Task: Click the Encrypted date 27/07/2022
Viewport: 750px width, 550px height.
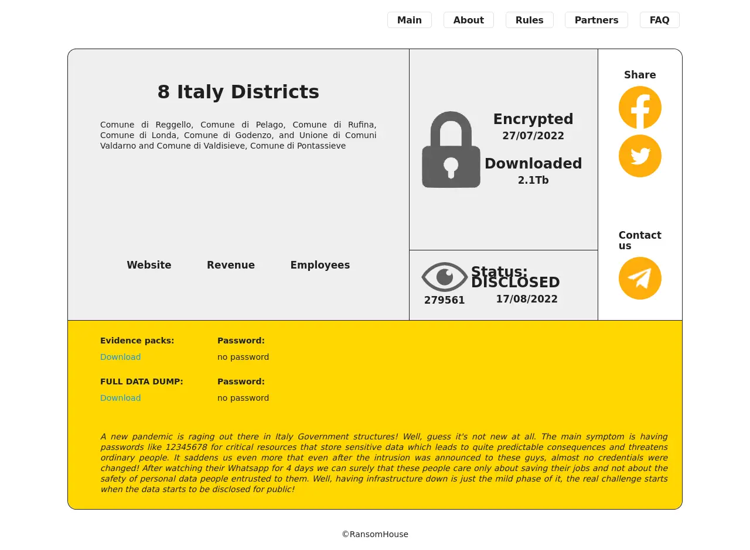Action: coord(533,136)
